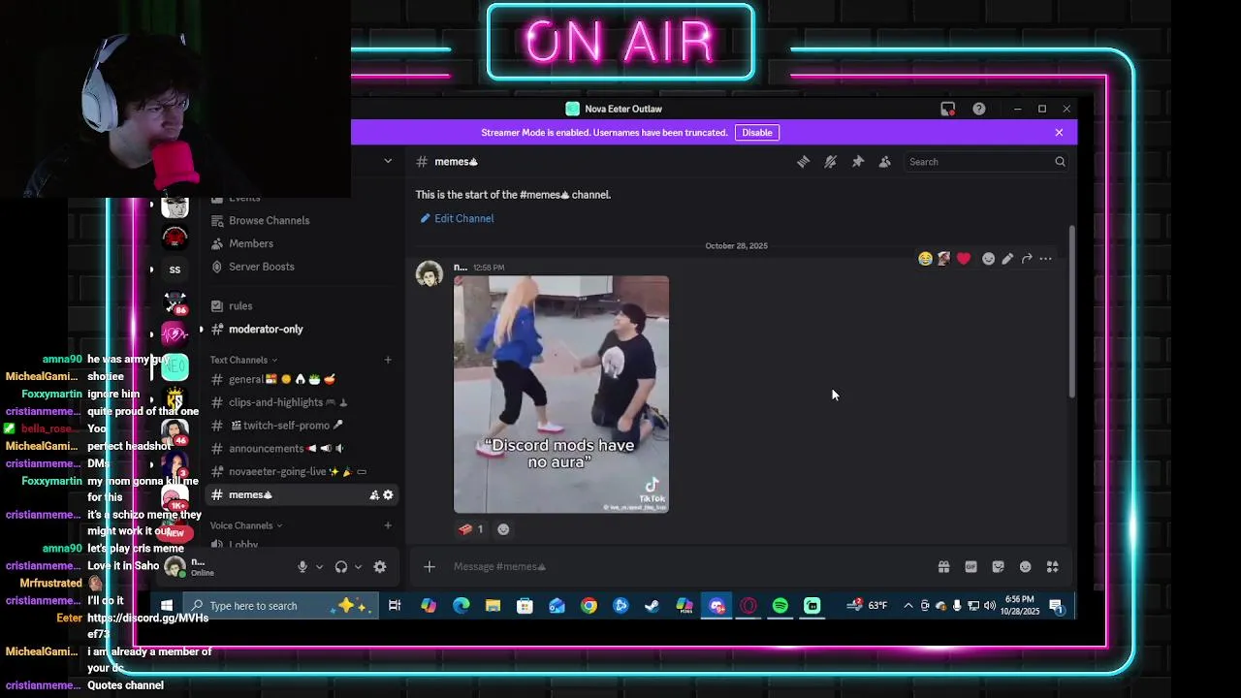Open Server Boosts in the sidebar

coord(302,267)
